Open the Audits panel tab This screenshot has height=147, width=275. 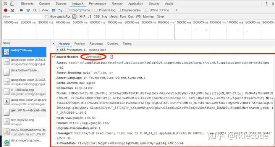(169, 4)
